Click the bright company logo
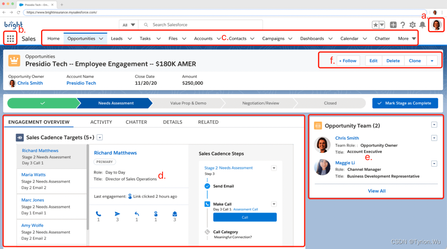This screenshot has height=249, width=447. 13,25
